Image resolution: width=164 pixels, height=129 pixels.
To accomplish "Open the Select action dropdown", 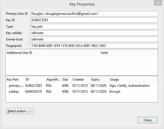I will coord(20,111).
